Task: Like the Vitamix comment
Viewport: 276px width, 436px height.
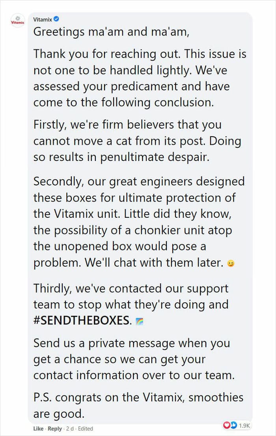Action: click(x=38, y=428)
